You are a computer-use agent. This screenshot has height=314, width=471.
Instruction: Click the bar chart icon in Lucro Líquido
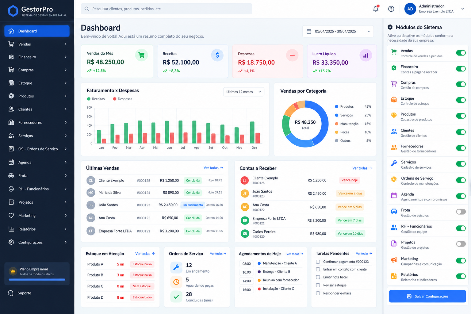366,56
